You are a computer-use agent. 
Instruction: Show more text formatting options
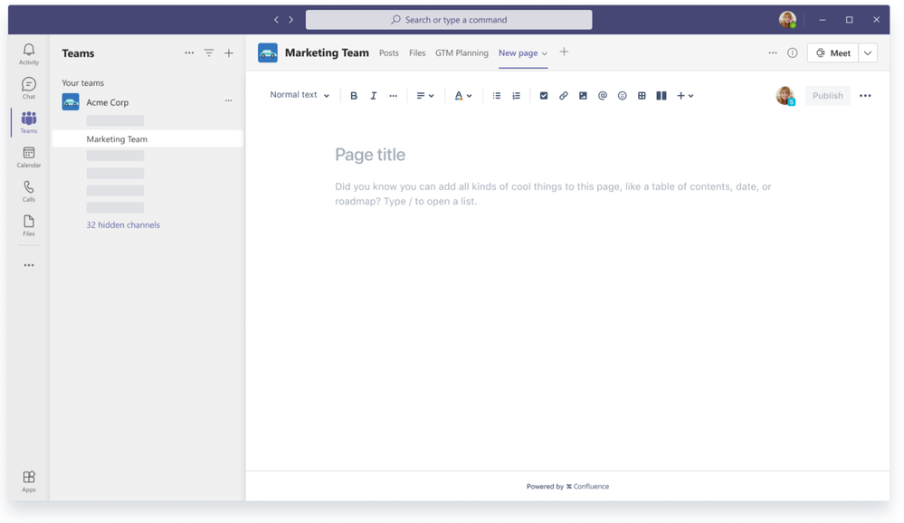394,96
